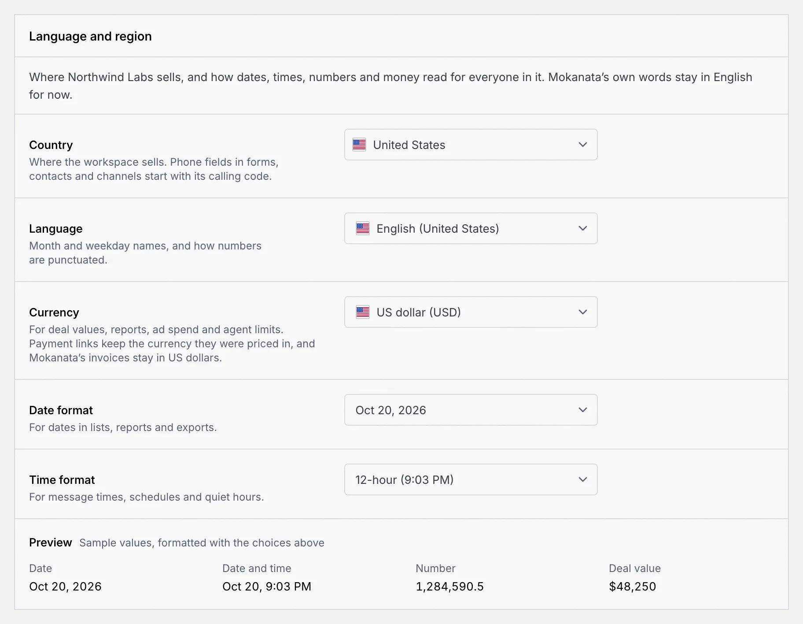Viewport: 803px width, 624px height.
Task: Click the Preview section label
Action: (51, 542)
